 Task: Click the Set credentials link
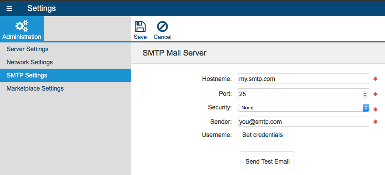coord(262,135)
